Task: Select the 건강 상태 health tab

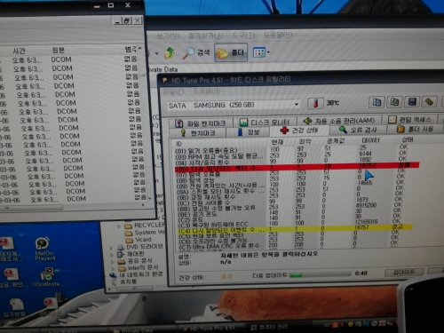Action: [x=299, y=131]
